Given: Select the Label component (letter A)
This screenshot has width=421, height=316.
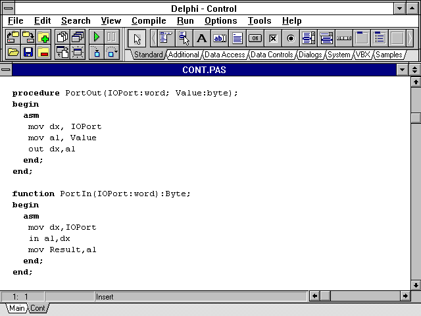Looking at the screenshot, I should [202, 38].
